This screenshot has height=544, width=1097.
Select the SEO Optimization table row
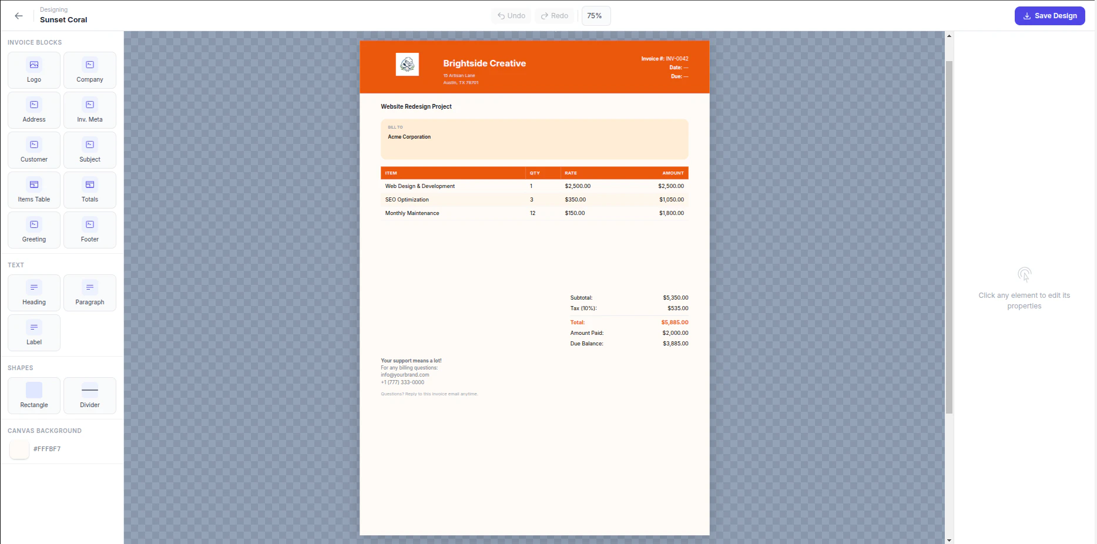point(534,200)
